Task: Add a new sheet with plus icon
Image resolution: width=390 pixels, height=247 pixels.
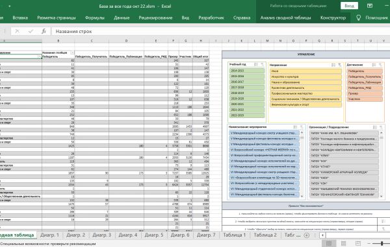Action: click(x=307, y=235)
